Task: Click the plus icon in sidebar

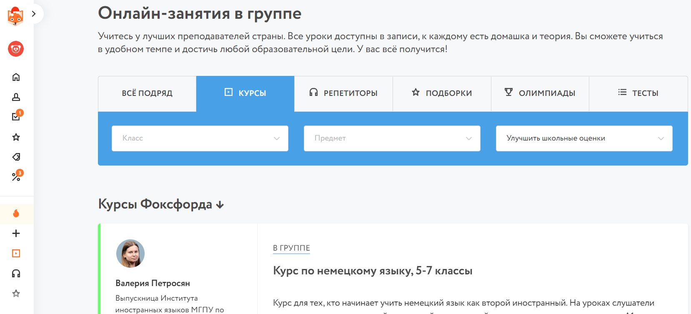Action: pos(16,234)
